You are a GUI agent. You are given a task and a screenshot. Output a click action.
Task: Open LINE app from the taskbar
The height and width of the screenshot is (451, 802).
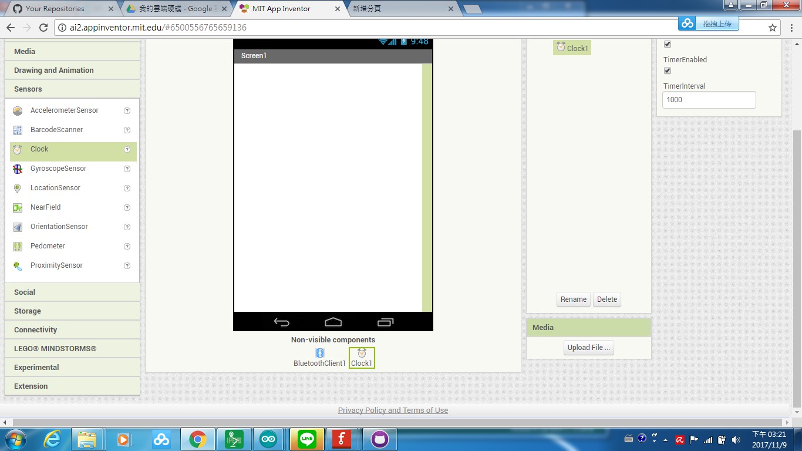coord(306,439)
